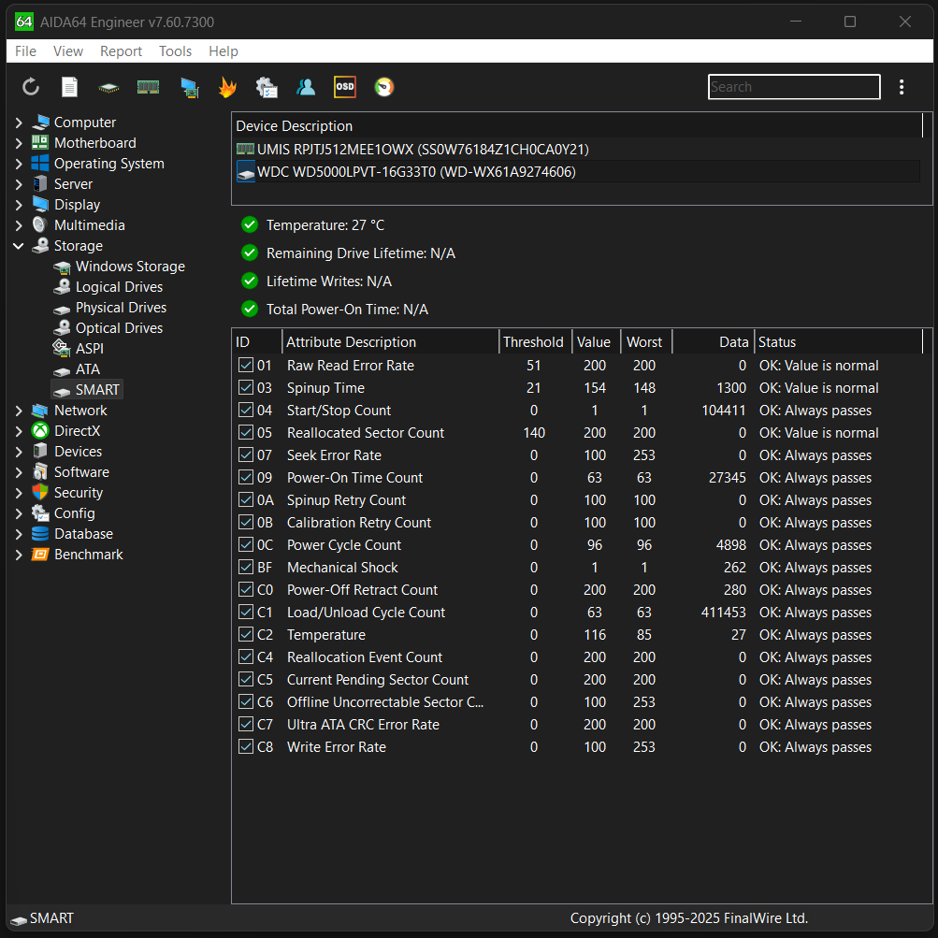Expand the Benchmark tree node

coord(19,555)
